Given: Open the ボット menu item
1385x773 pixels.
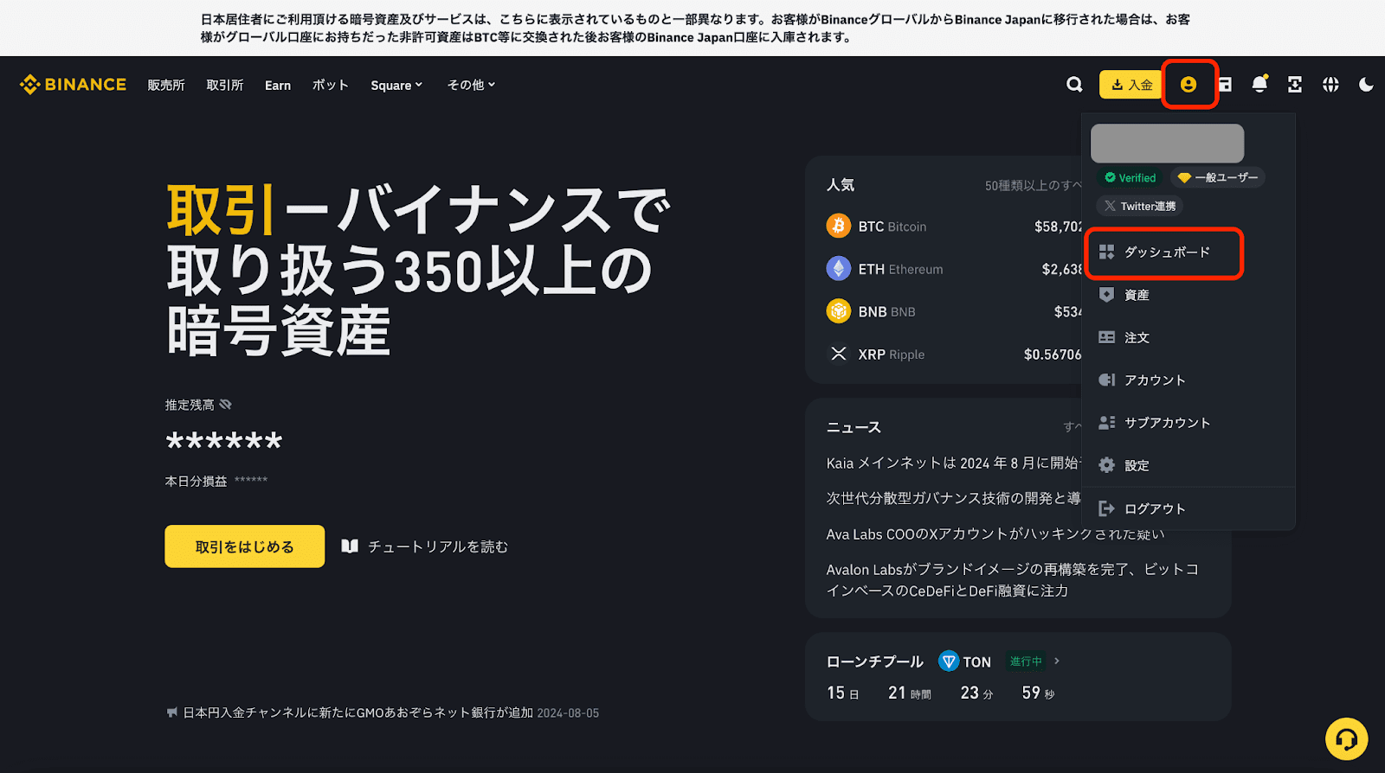Looking at the screenshot, I should pyautogui.click(x=331, y=85).
